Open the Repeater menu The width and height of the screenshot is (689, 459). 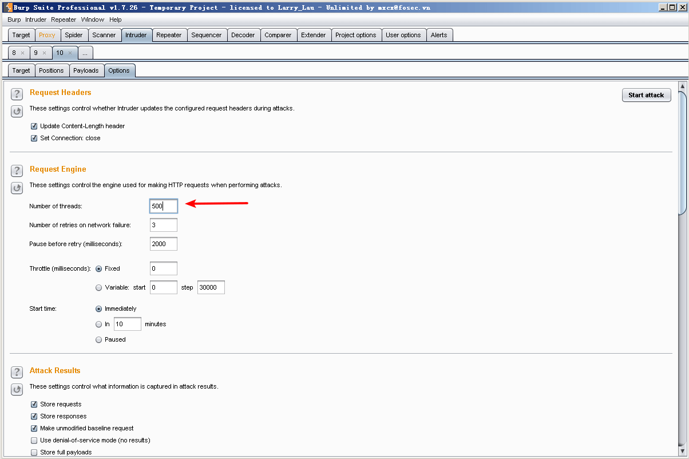pos(64,19)
